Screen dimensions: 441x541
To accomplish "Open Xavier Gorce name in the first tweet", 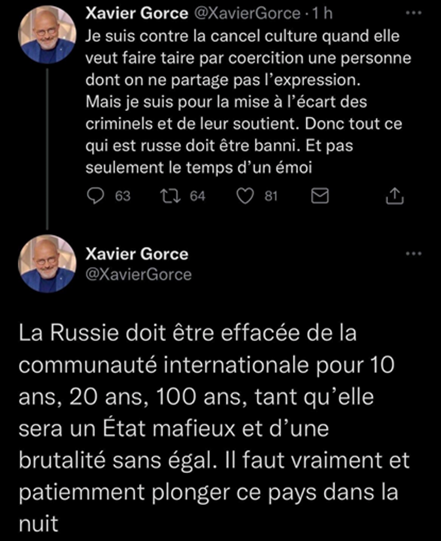I will coord(137,14).
